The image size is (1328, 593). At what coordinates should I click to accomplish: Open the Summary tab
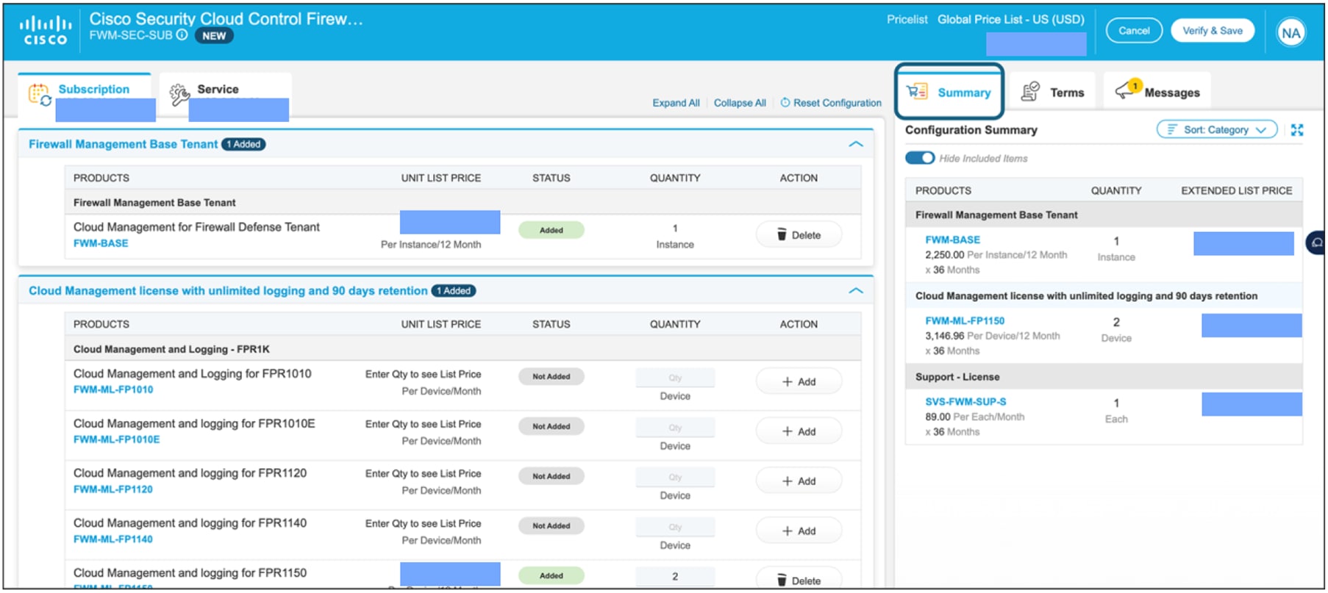[x=949, y=92]
